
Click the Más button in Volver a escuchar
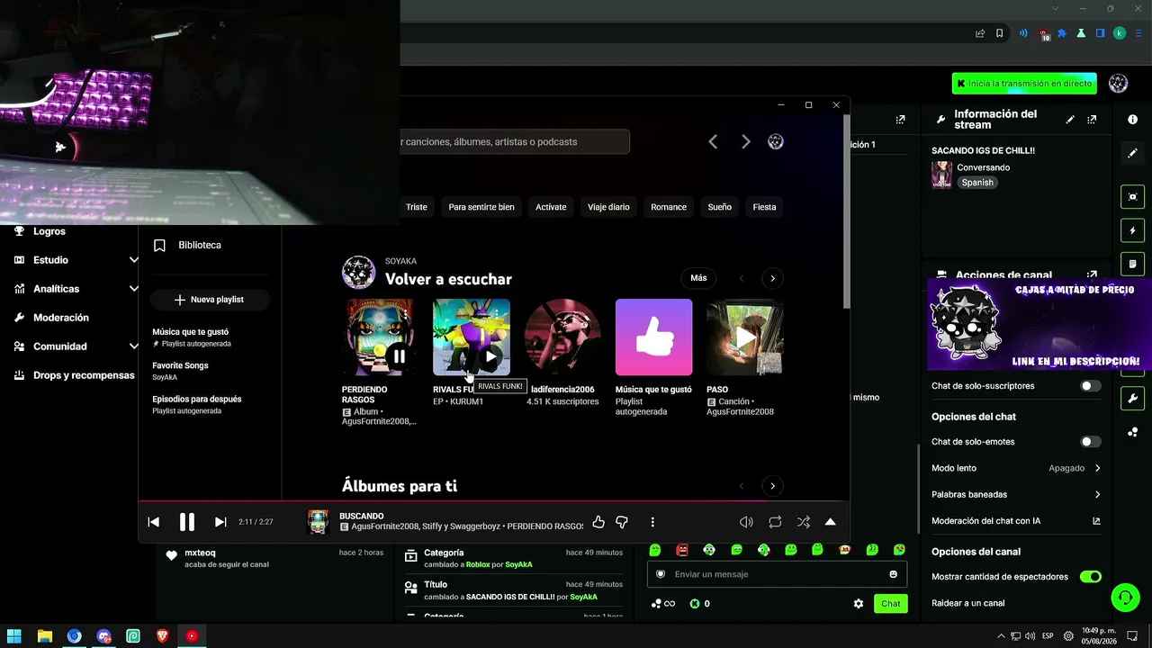click(698, 278)
